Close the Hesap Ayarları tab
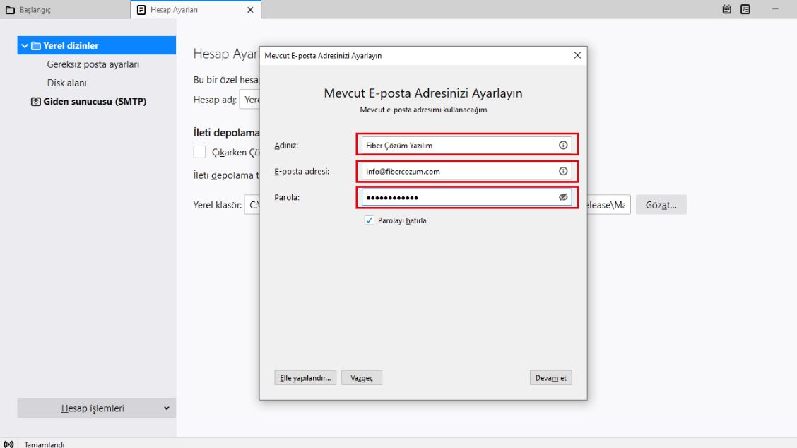This screenshot has height=448, width=797. point(250,10)
